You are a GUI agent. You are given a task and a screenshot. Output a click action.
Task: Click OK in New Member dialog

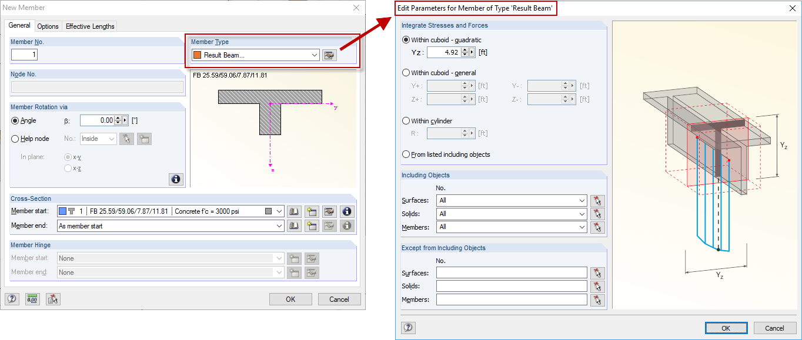click(290, 299)
